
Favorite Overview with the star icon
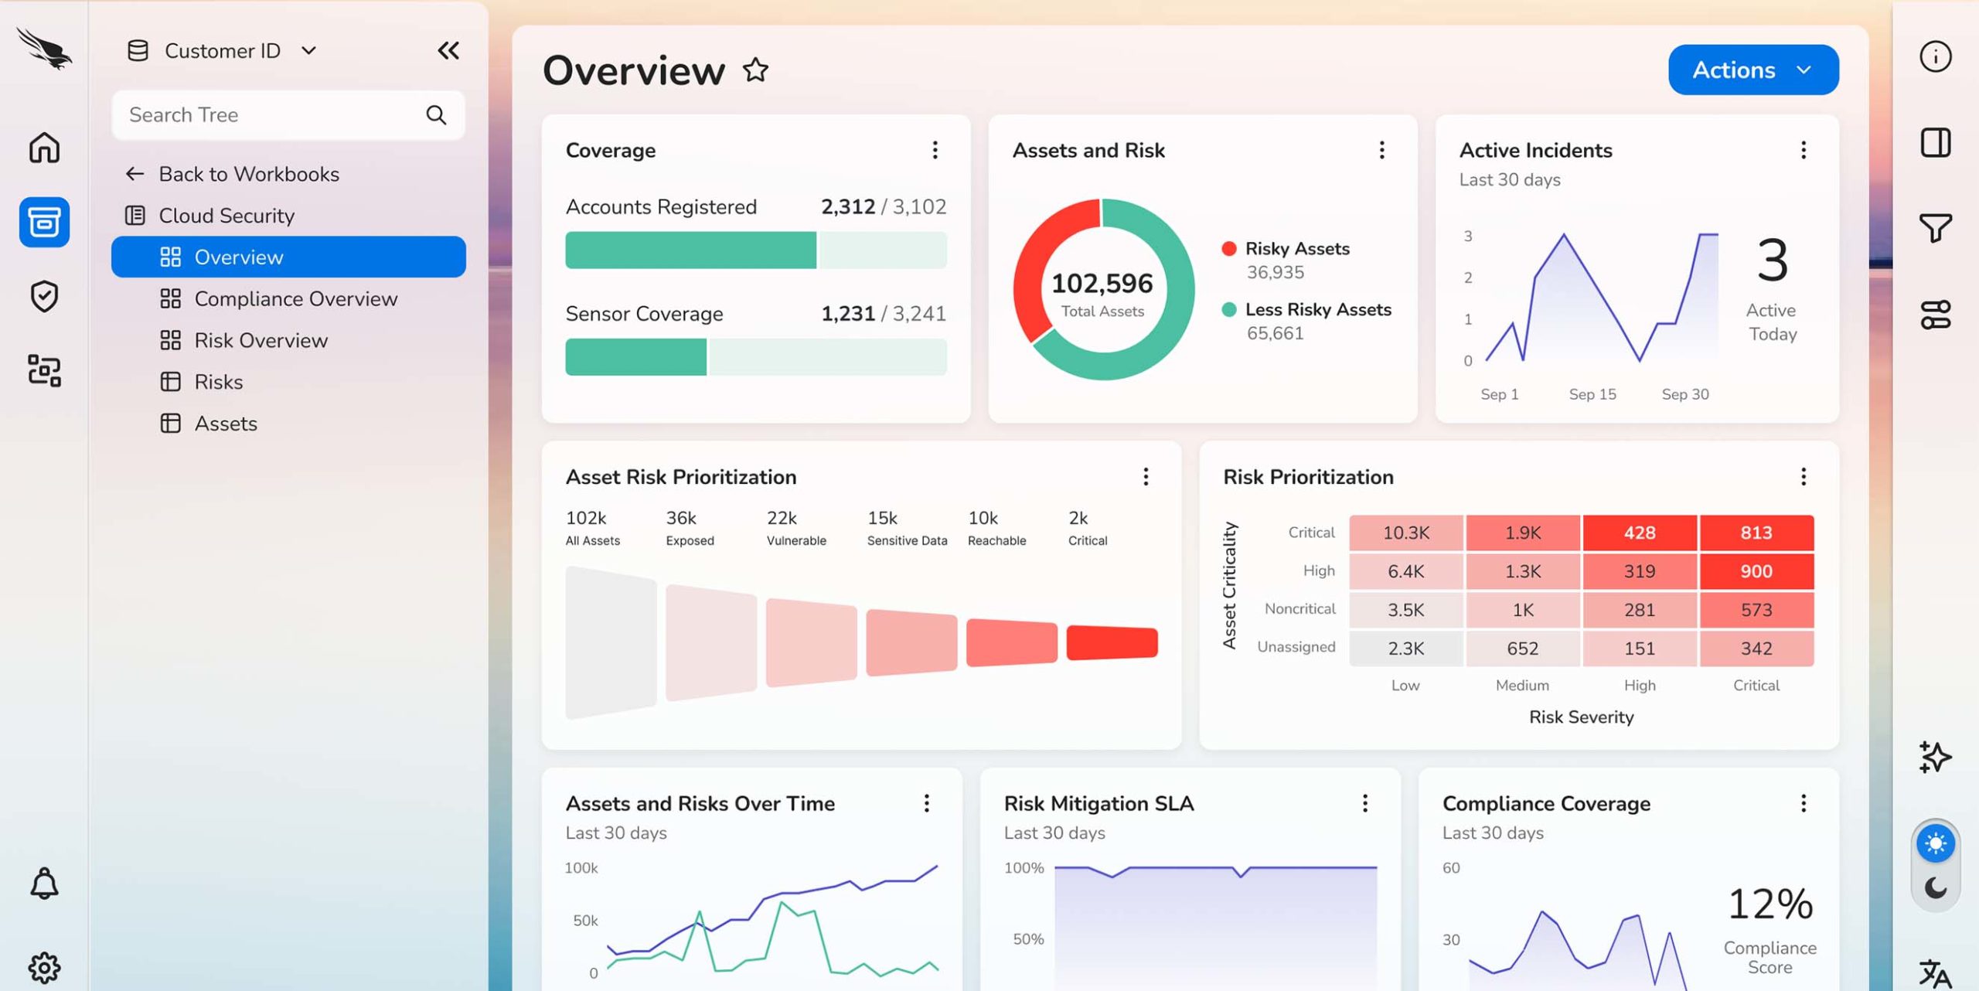coord(755,70)
